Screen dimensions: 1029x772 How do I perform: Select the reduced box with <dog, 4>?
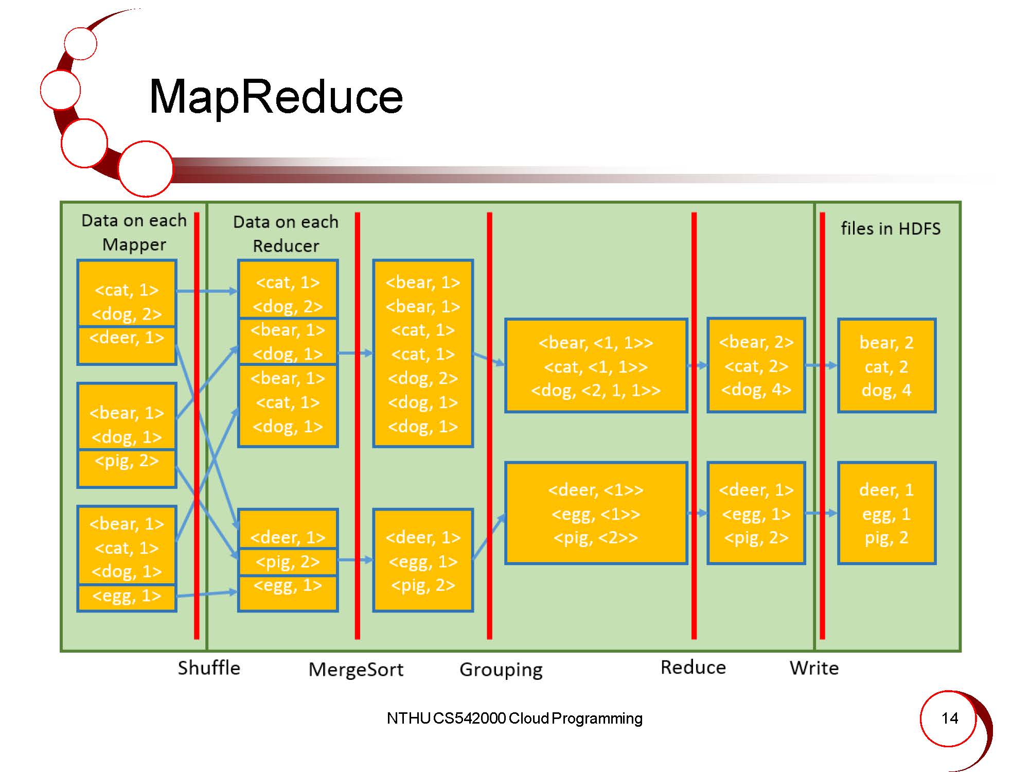(x=756, y=365)
